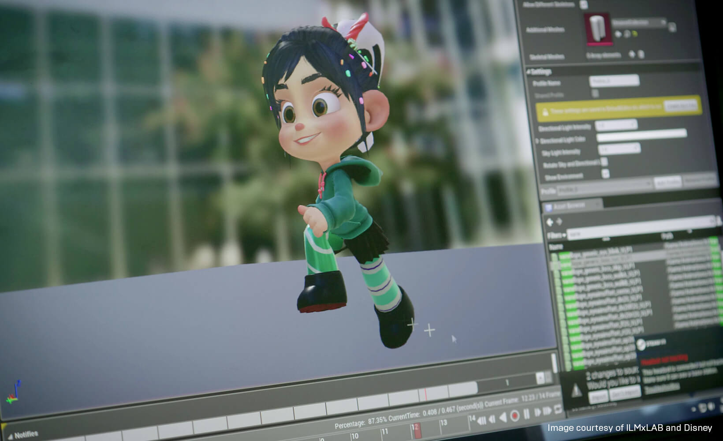Jump to the animation's first frame
Image resolution: width=723 pixels, height=441 pixels.
click(481, 420)
